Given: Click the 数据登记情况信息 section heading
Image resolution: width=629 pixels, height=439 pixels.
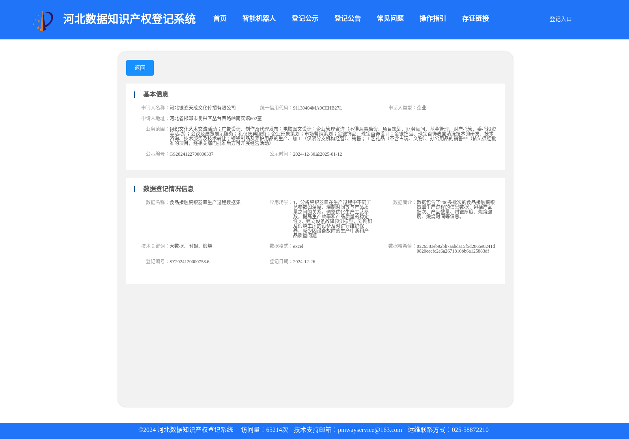Looking at the screenshot, I should click(168, 189).
